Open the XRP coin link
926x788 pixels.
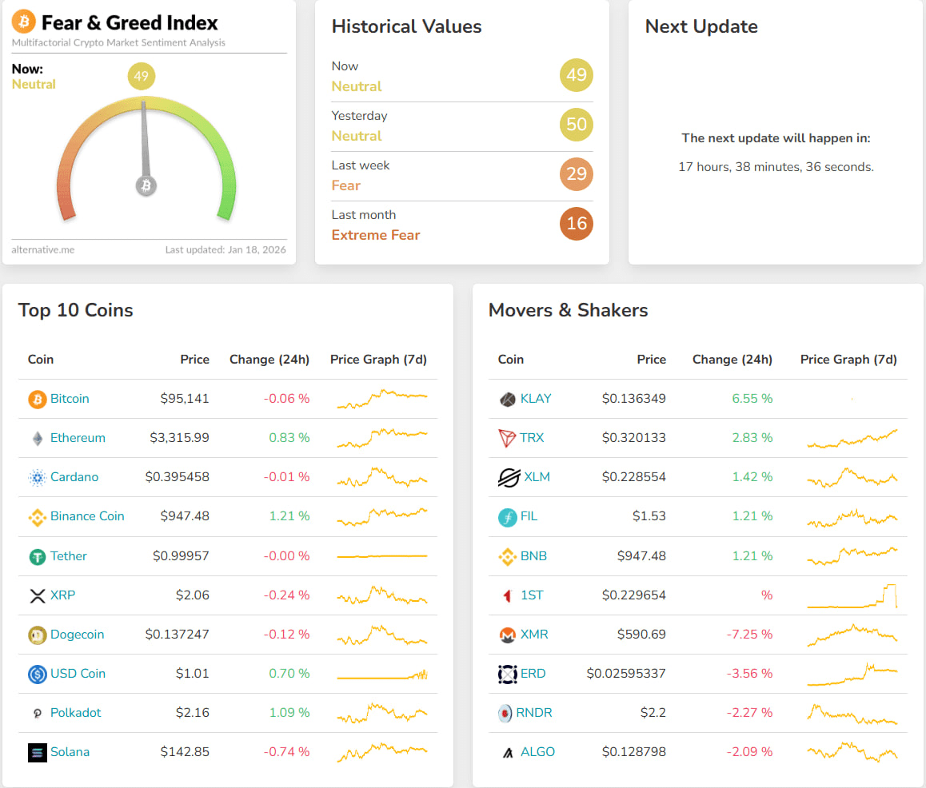(x=62, y=595)
